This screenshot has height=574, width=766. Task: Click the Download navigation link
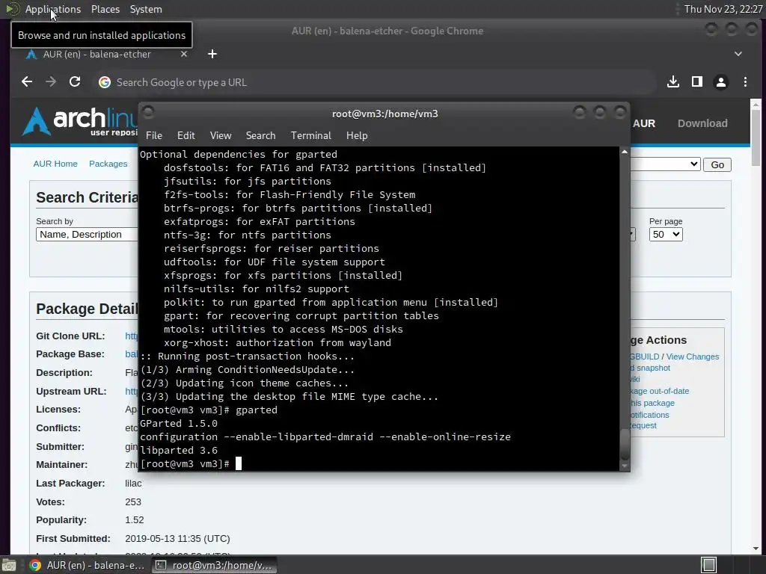click(702, 123)
